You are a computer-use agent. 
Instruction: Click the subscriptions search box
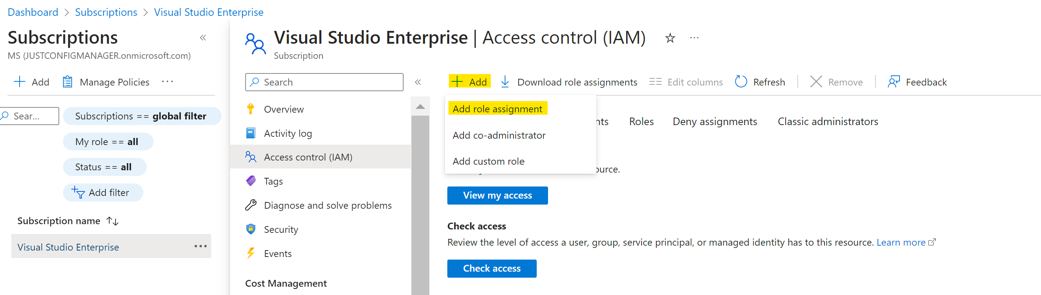click(29, 116)
